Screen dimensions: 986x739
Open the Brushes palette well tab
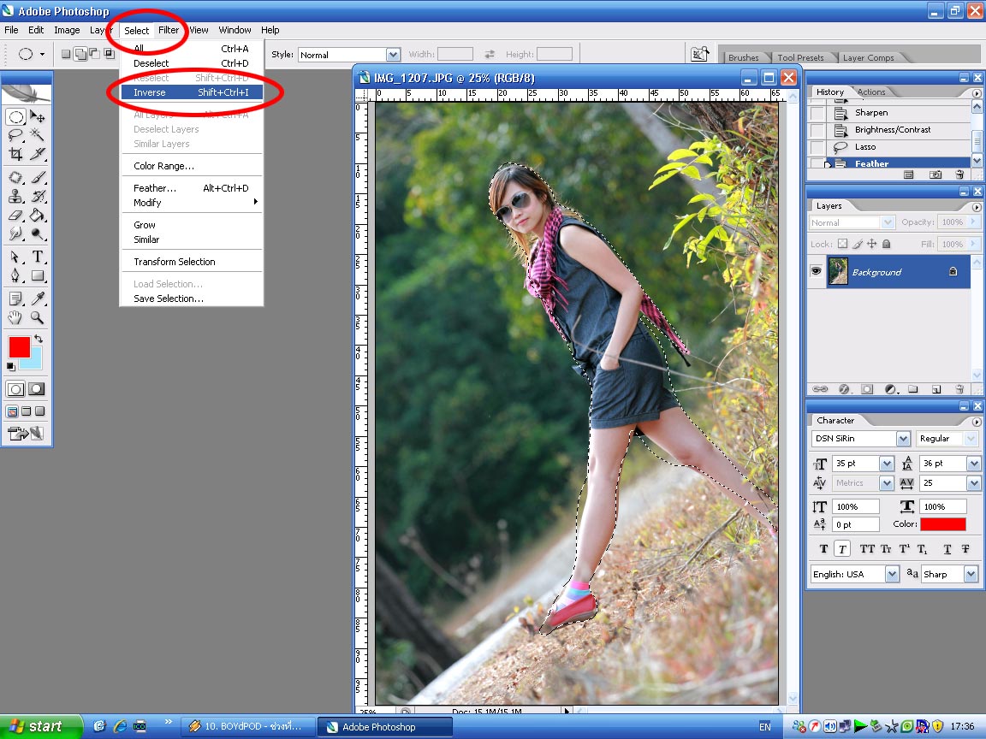pyautogui.click(x=743, y=57)
